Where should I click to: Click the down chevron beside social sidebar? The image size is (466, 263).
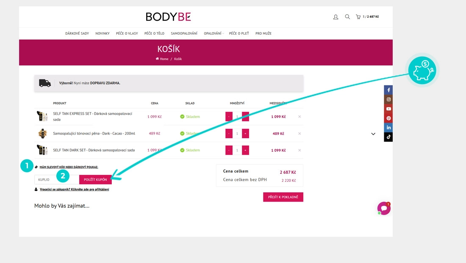373,134
